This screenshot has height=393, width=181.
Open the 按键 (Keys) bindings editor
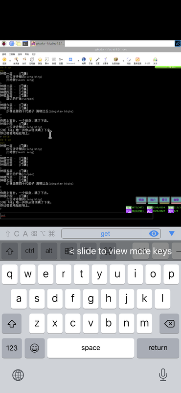pyautogui.click(x=54, y=61)
